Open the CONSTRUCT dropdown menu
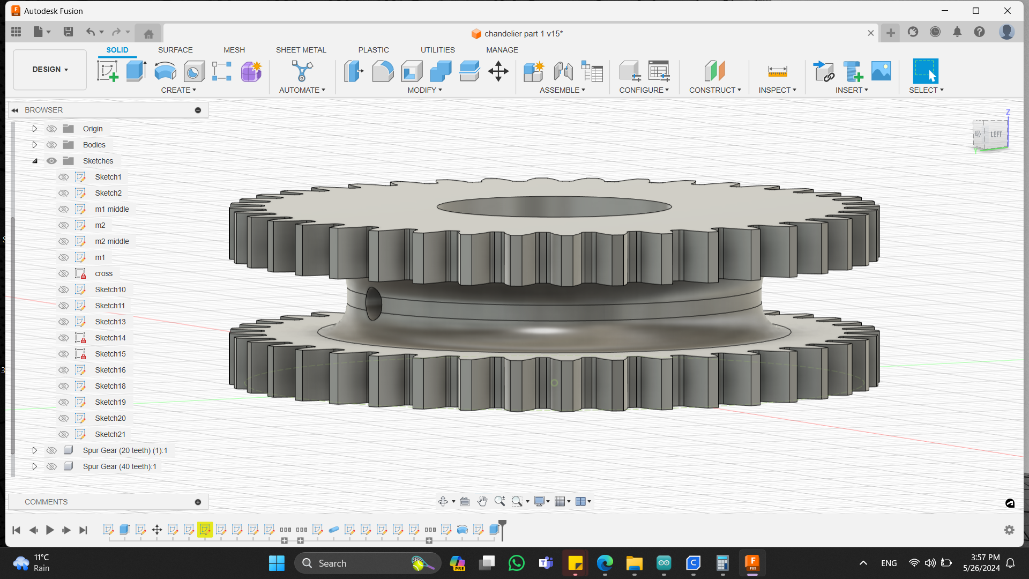The image size is (1029, 579). [x=715, y=90]
